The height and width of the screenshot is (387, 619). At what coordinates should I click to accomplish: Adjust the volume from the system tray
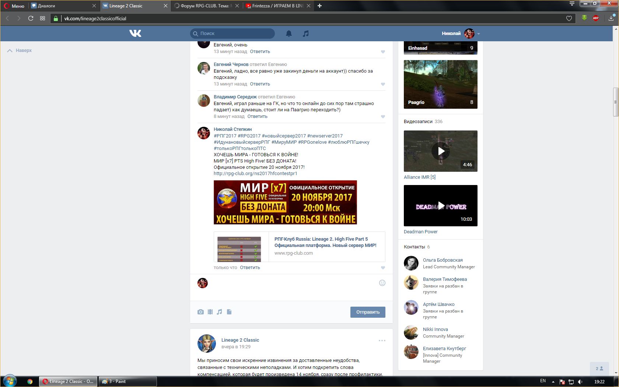pyautogui.click(x=580, y=381)
